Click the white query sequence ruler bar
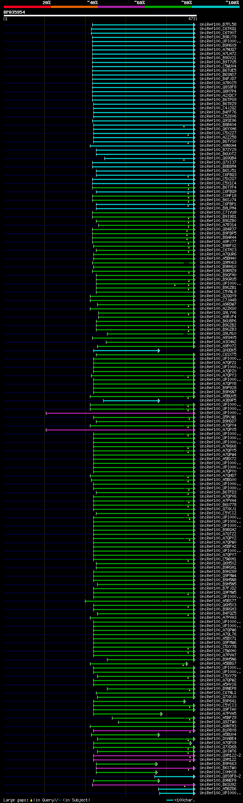 tap(100, 16)
